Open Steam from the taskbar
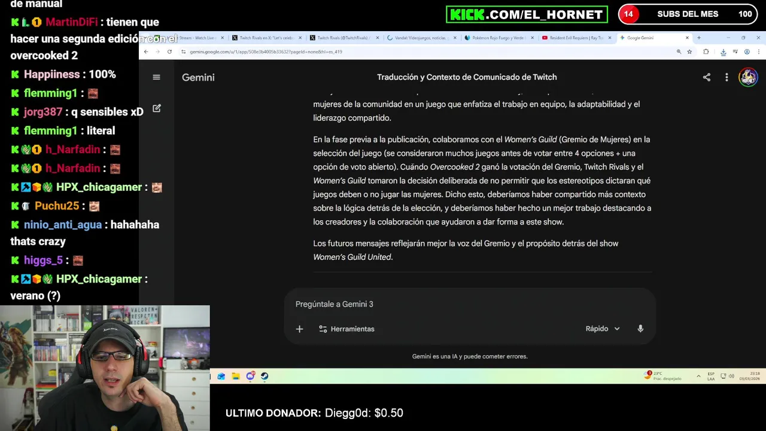The image size is (766, 431). (265, 377)
